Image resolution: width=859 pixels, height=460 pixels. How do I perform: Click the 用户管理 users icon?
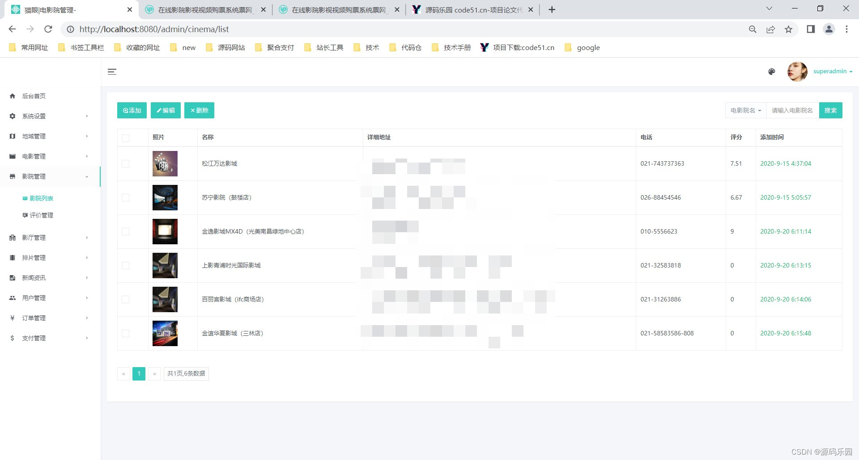tap(12, 297)
